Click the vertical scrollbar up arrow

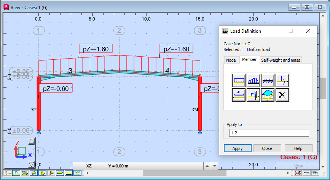click(x=323, y=16)
